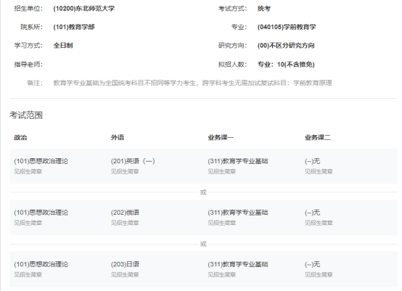Click (101)思想政治理论 in the 俄语 row
The width and height of the screenshot is (402, 291).
click(x=41, y=213)
